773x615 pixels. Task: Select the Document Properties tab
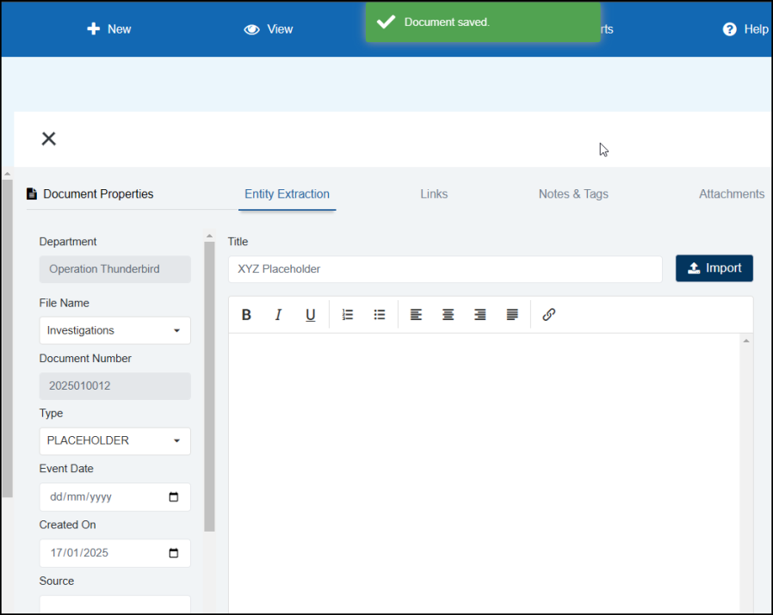coord(90,194)
